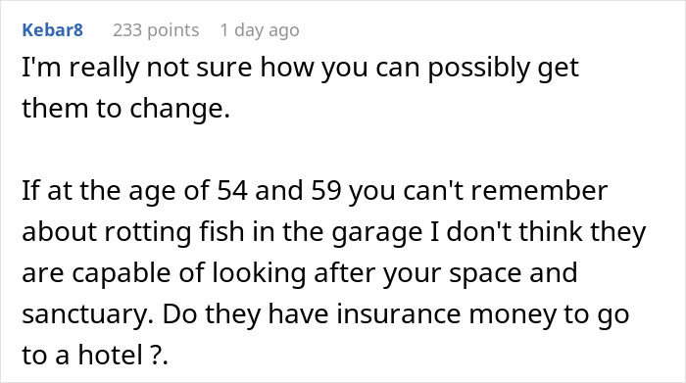Open the Kebar8 user profile link
The width and height of the screenshot is (686, 383).
(x=53, y=30)
